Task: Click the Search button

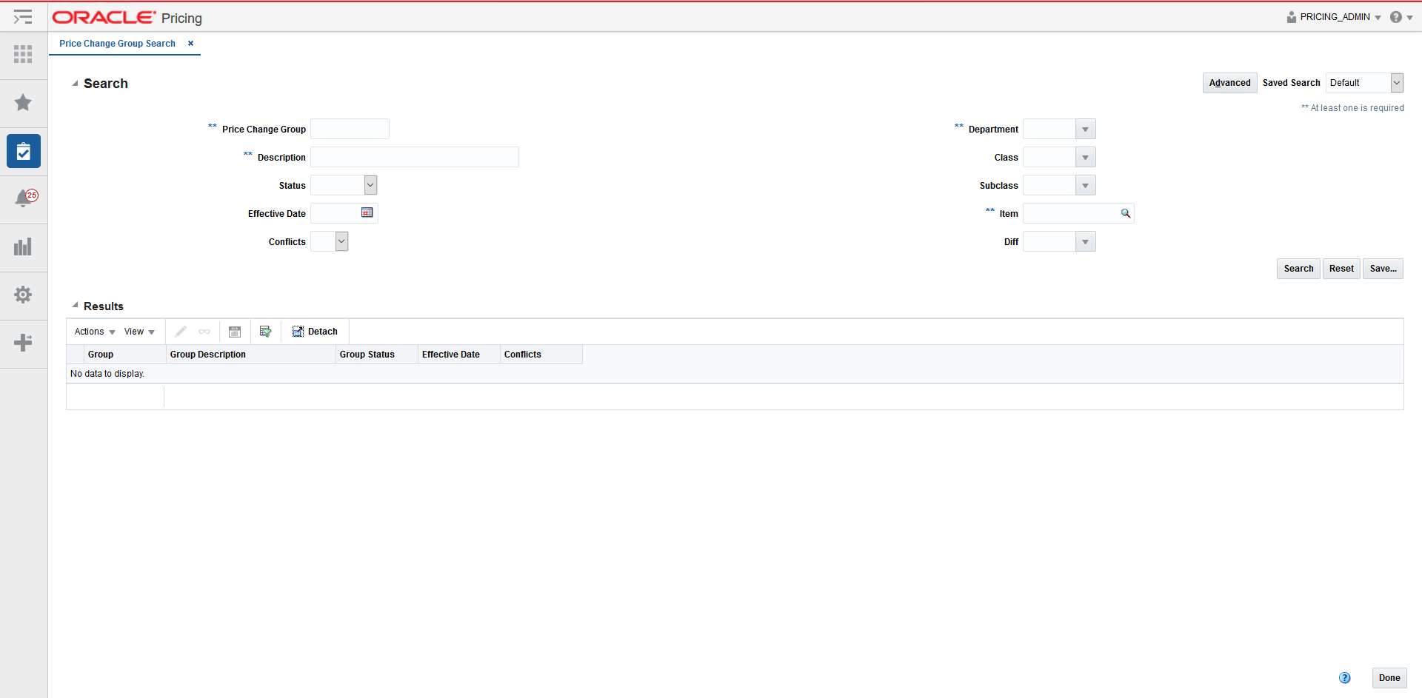Action: click(x=1298, y=268)
